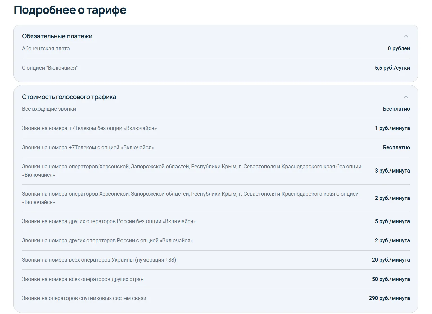Image resolution: width=432 pixels, height=314 pixels.
Task: Click the 0 рублей value
Action: pyautogui.click(x=399, y=48)
